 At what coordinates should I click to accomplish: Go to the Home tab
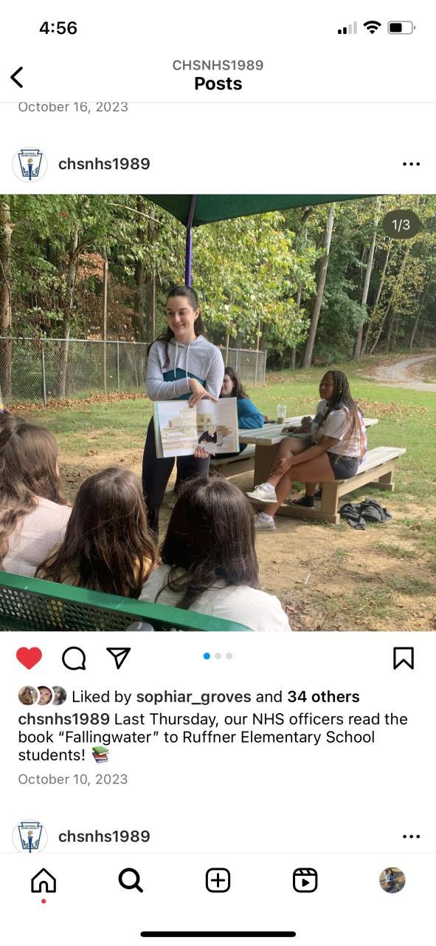tap(44, 880)
